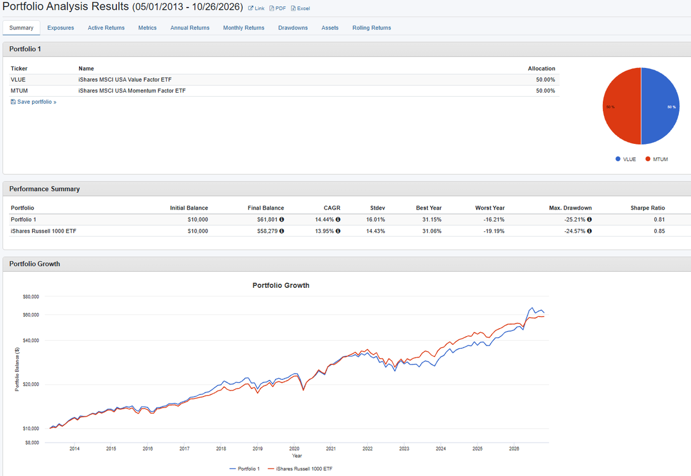
Task: Click info icon beside Portfolio 1 final balance
Action: [282, 219]
